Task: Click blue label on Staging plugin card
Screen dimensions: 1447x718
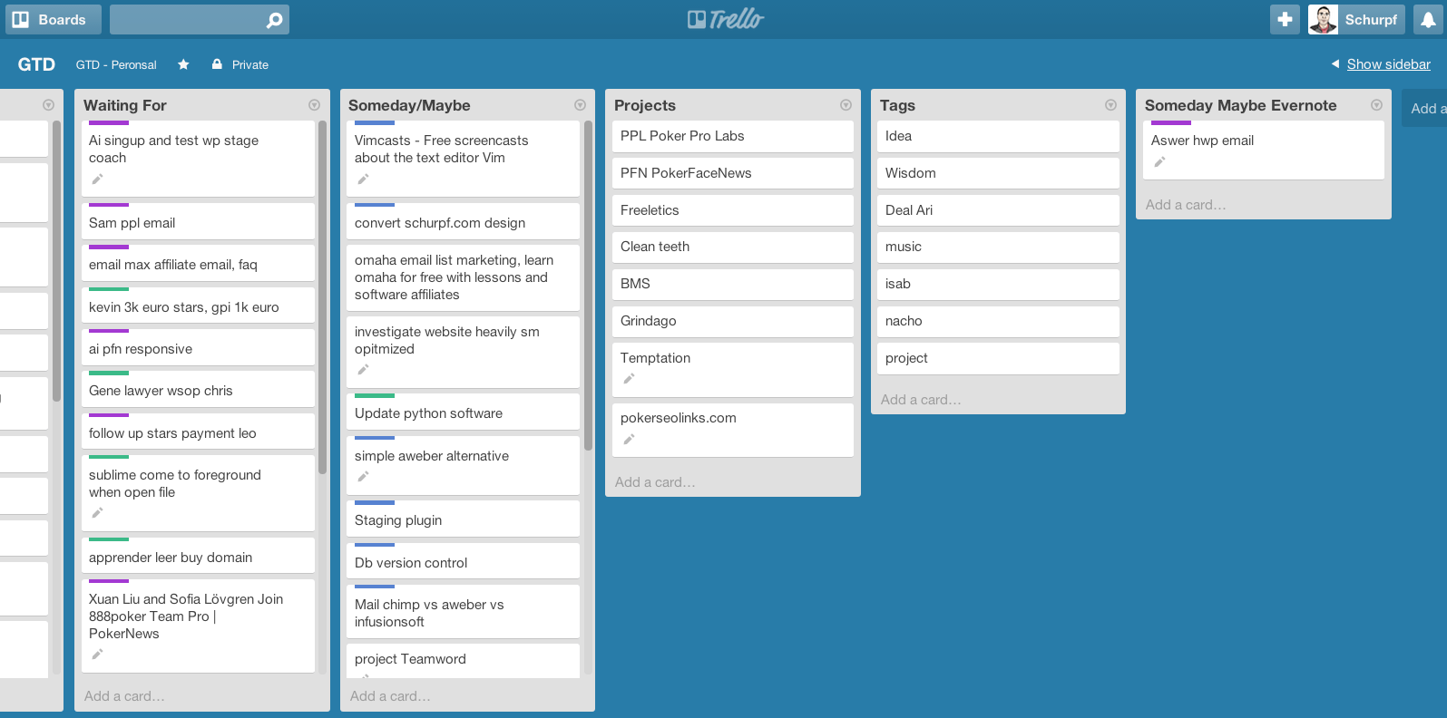Action: tap(375, 502)
